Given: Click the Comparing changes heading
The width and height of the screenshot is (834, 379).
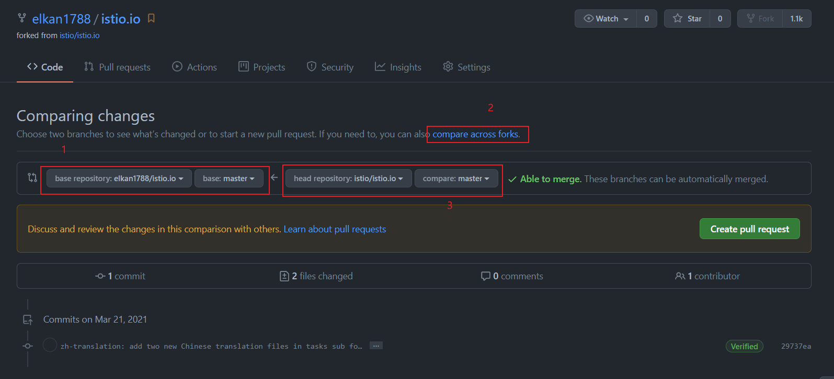Looking at the screenshot, I should [x=86, y=115].
